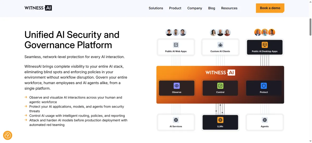Click the 'Protect your AI applications' bullet text
Viewport: 312px width, 143px height.
coord(77,109)
